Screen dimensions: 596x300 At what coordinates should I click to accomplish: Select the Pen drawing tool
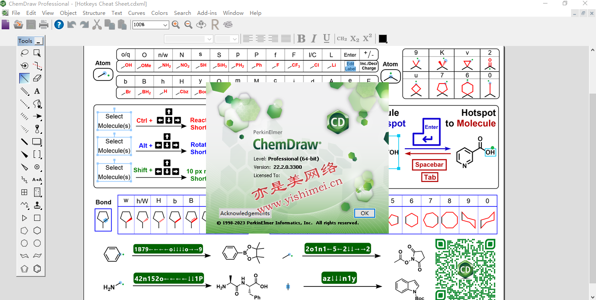click(x=37, y=104)
